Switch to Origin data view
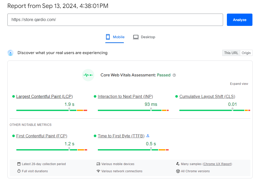 (x=246, y=53)
